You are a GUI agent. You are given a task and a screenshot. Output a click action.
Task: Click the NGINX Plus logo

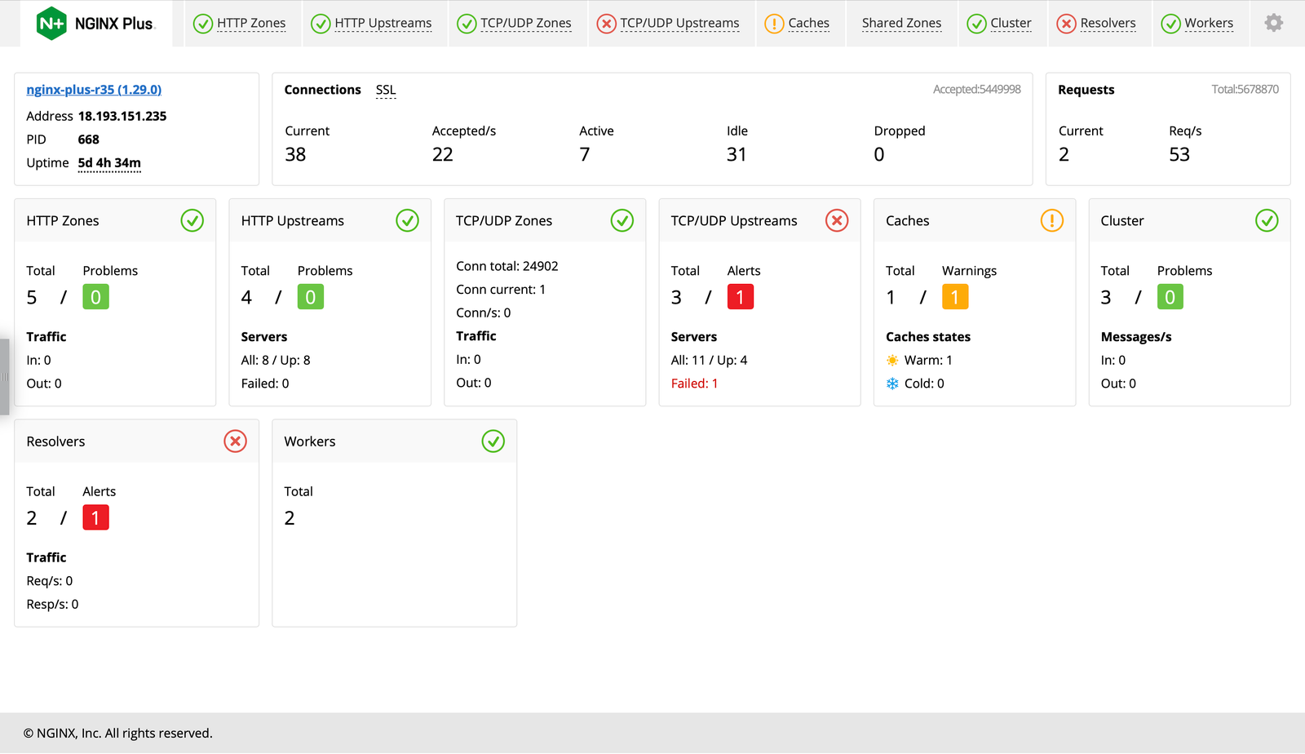click(x=95, y=24)
